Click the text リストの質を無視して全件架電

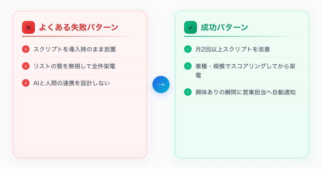click(x=74, y=66)
